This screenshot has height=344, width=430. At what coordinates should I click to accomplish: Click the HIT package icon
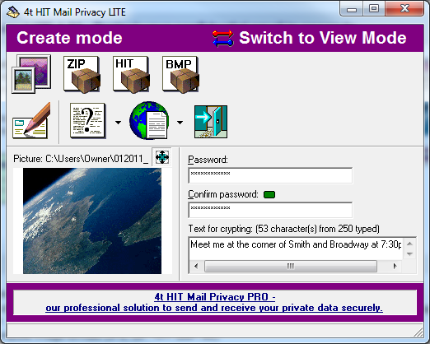131,74
